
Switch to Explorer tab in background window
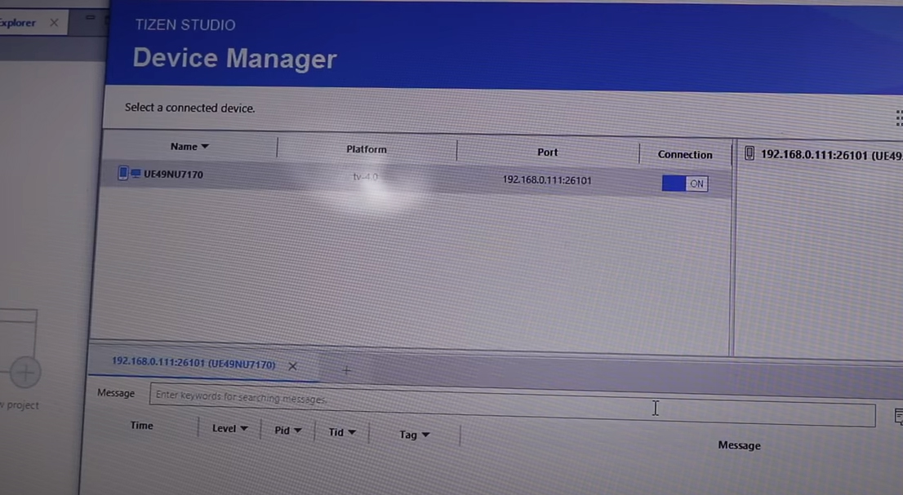click(x=17, y=23)
